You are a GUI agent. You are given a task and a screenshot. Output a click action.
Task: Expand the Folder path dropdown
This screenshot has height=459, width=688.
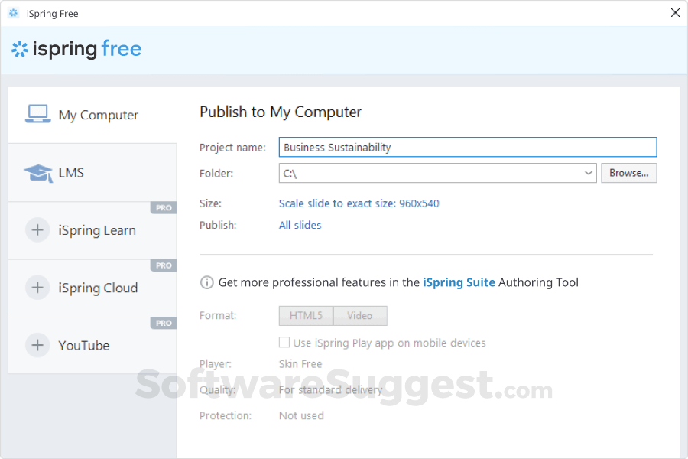click(x=589, y=173)
